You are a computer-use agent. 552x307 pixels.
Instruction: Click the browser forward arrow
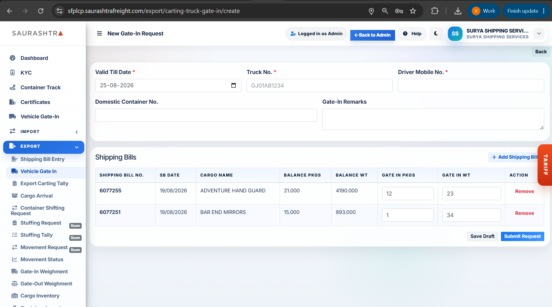coord(25,11)
